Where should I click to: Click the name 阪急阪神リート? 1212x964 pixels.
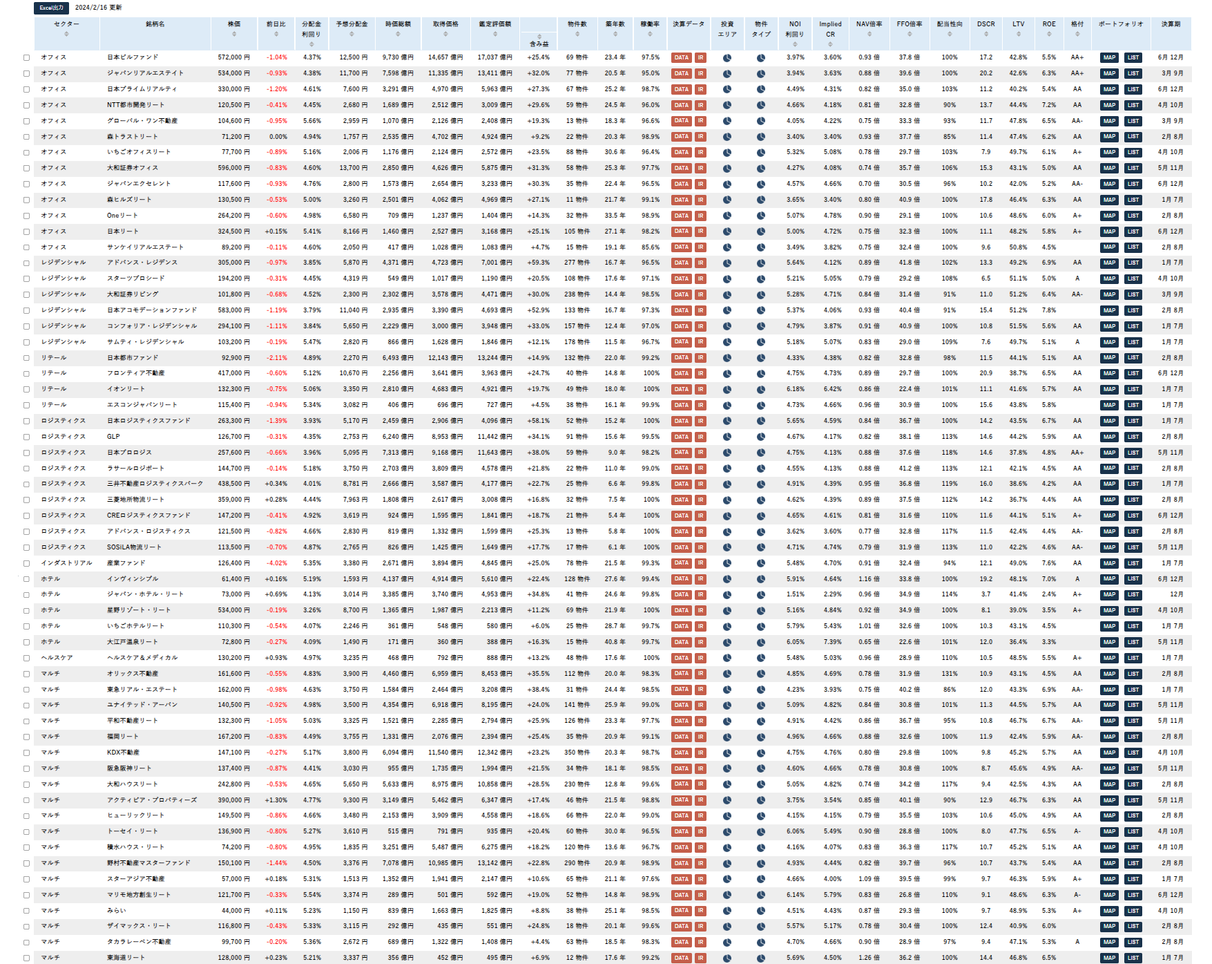[129, 768]
